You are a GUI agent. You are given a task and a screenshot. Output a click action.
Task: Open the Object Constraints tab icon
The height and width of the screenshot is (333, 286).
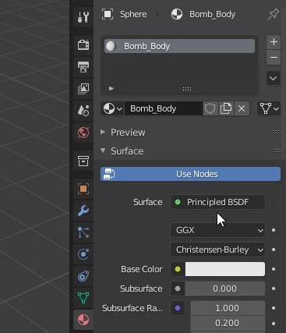pyautogui.click(x=83, y=276)
